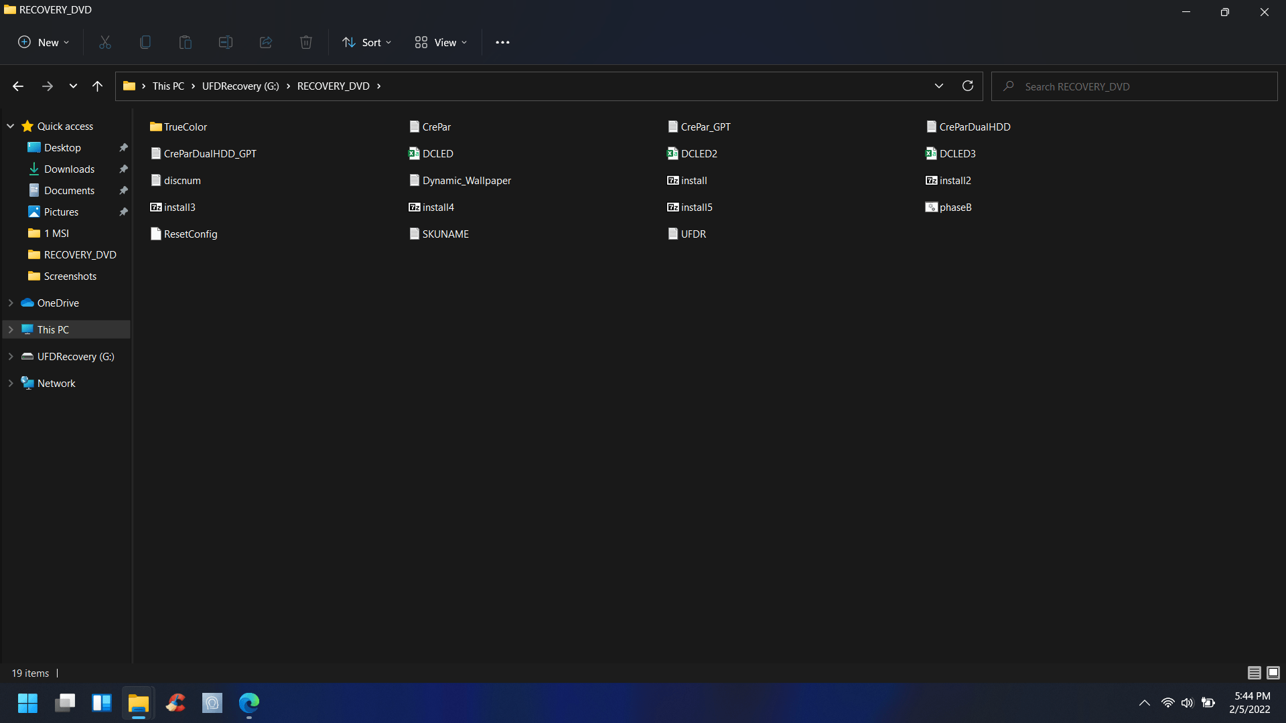The height and width of the screenshot is (723, 1286).
Task: Select the Paste icon in the toolbar
Action: click(185, 42)
